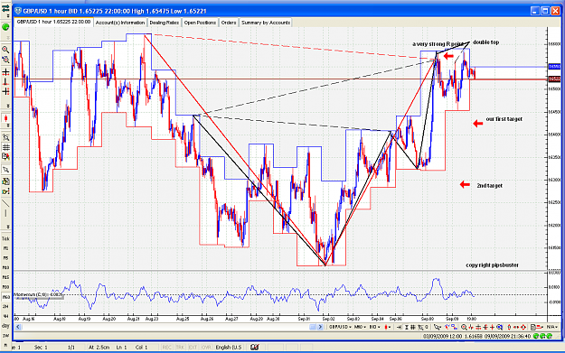Select the diagonal line drawing tool

(x=5, y=203)
